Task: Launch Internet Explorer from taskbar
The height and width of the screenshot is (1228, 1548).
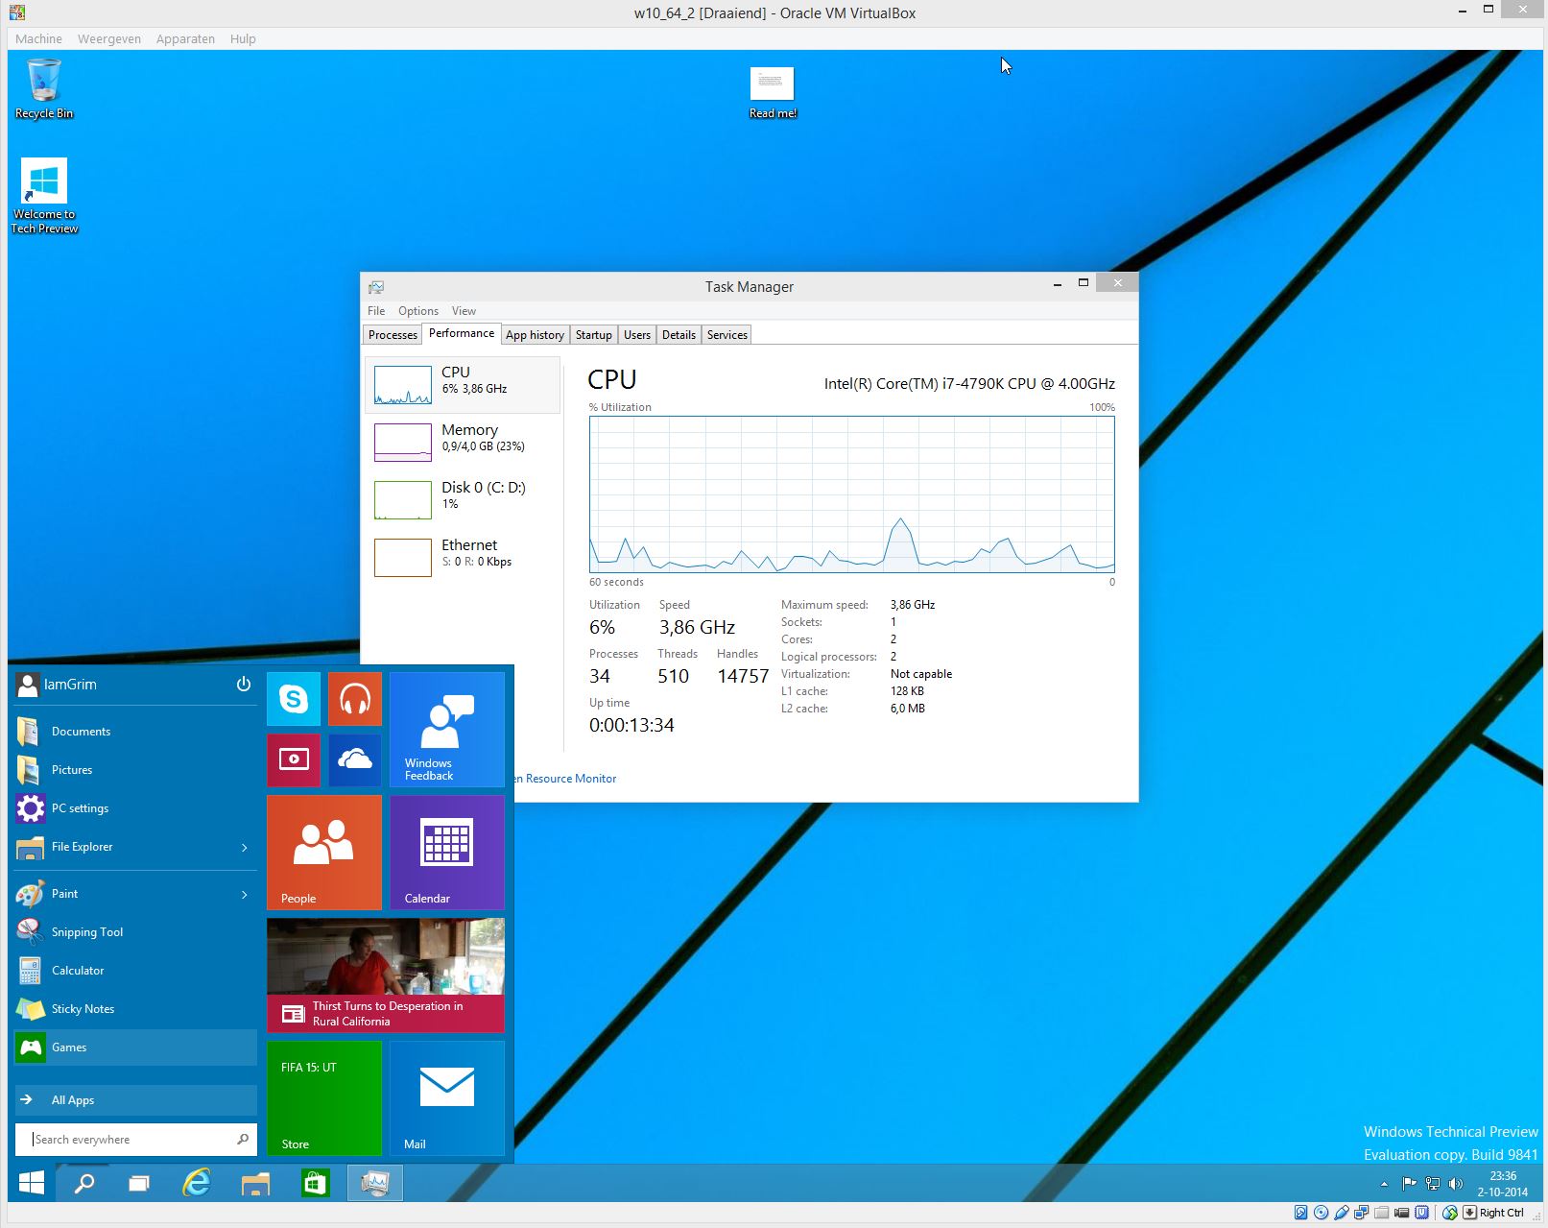Action: [x=197, y=1183]
